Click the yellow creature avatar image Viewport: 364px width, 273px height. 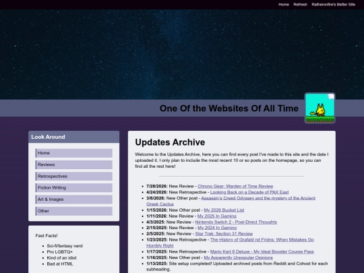pyautogui.click(x=320, y=108)
